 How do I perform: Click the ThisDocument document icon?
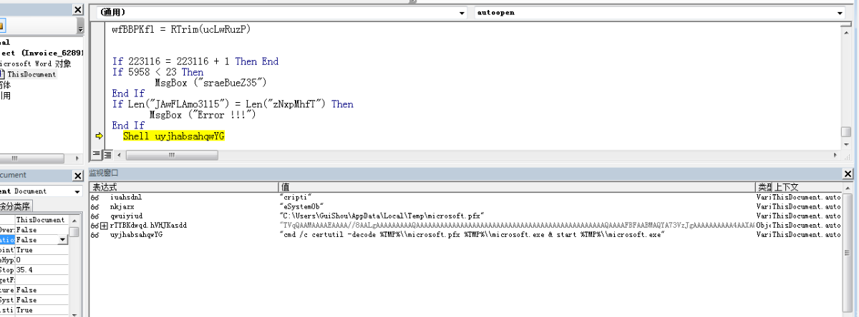pos(2,74)
